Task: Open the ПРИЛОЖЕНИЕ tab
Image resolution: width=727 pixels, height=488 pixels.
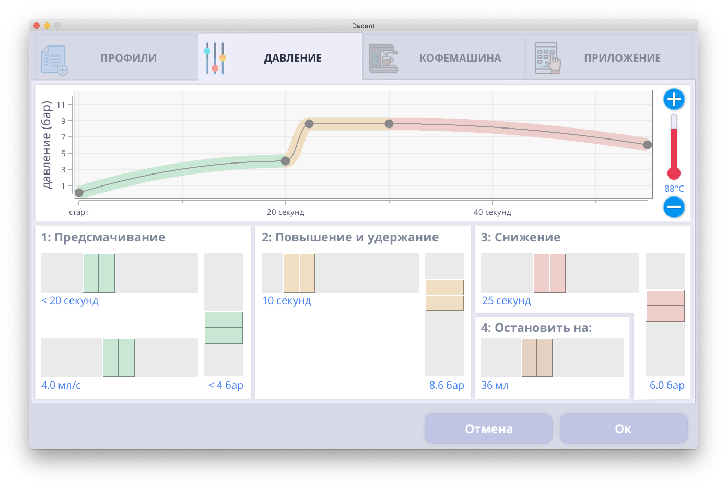Action: (x=622, y=58)
